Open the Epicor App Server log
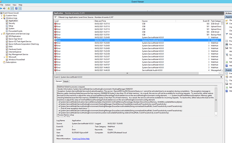This screenshot has height=143, width=232. (15, 39)
